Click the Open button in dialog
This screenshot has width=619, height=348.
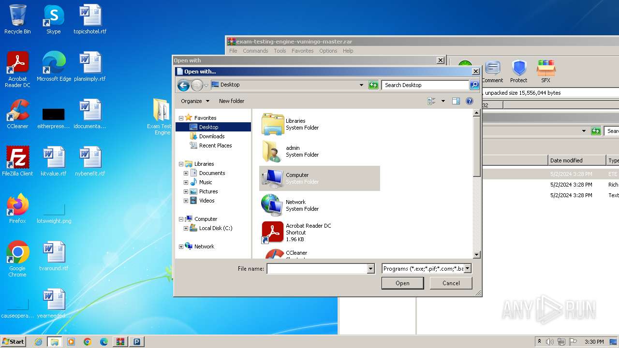pos(402,283)
